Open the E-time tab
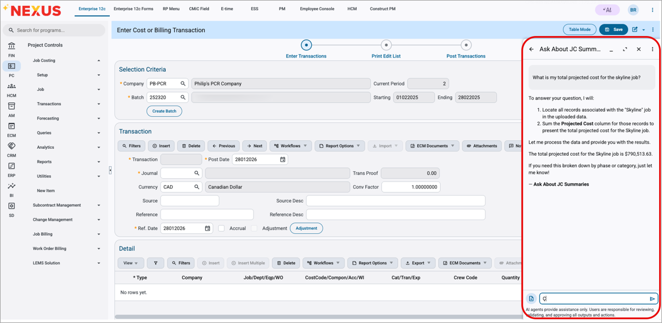The width and height of the screenshot is (662, 323). pos(226,9)
